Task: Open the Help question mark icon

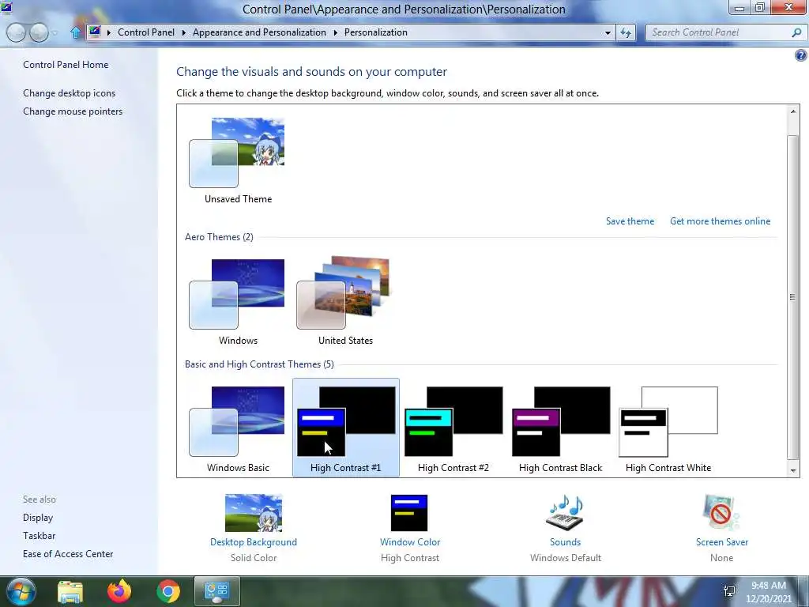Action: pos(801,55)
